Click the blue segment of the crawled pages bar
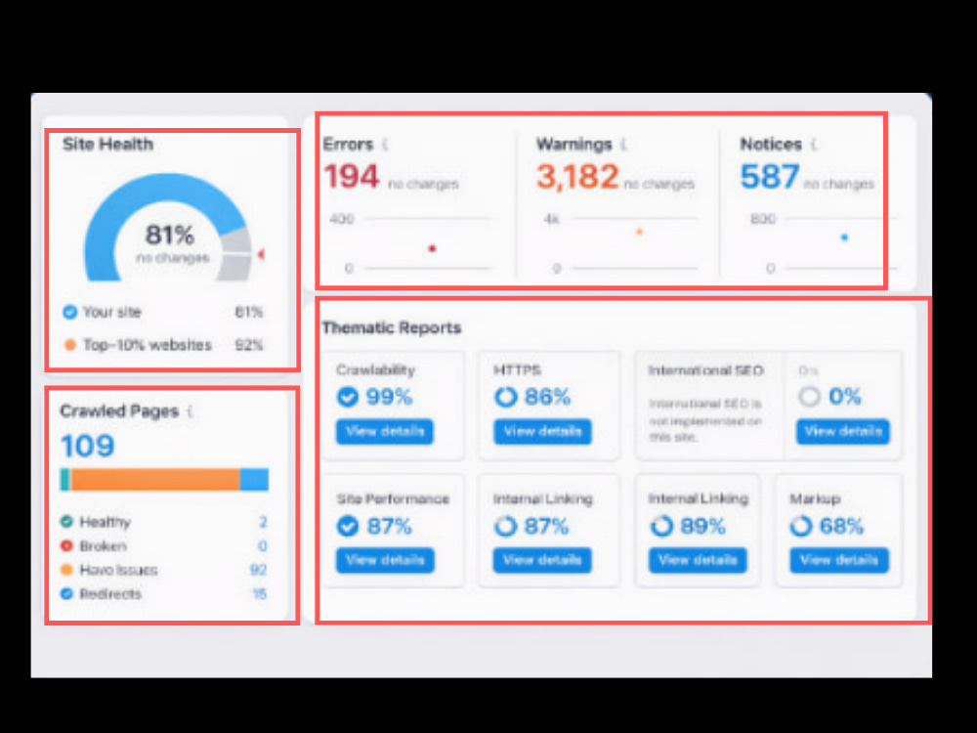The image size is (977, 733). [x=254, y=479]
